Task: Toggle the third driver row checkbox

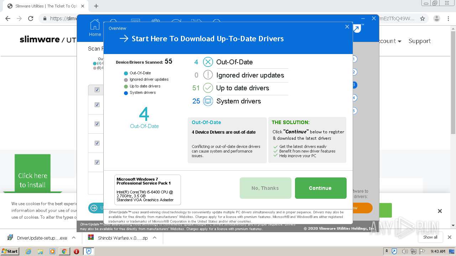Action: 97,143
